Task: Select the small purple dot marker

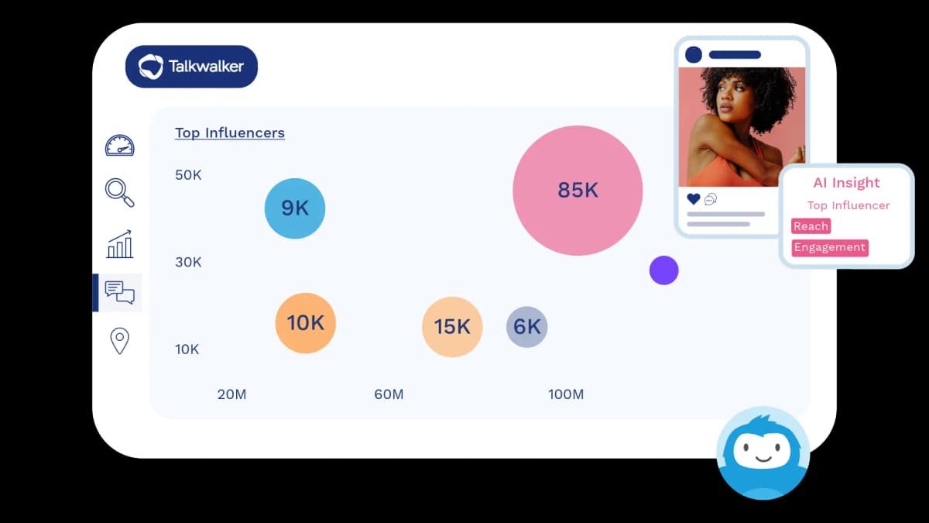Action: tap(663, 270)
